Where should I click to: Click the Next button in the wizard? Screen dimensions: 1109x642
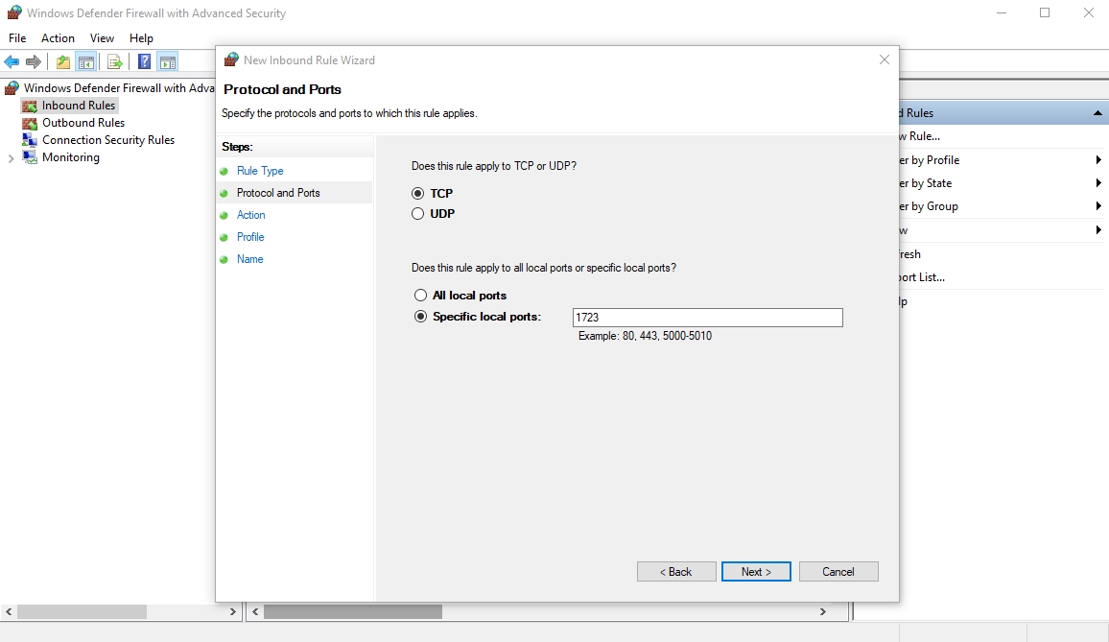(756, 572)
